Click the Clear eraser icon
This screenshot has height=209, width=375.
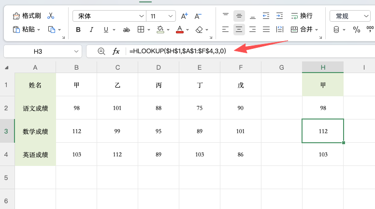point(199,30)
